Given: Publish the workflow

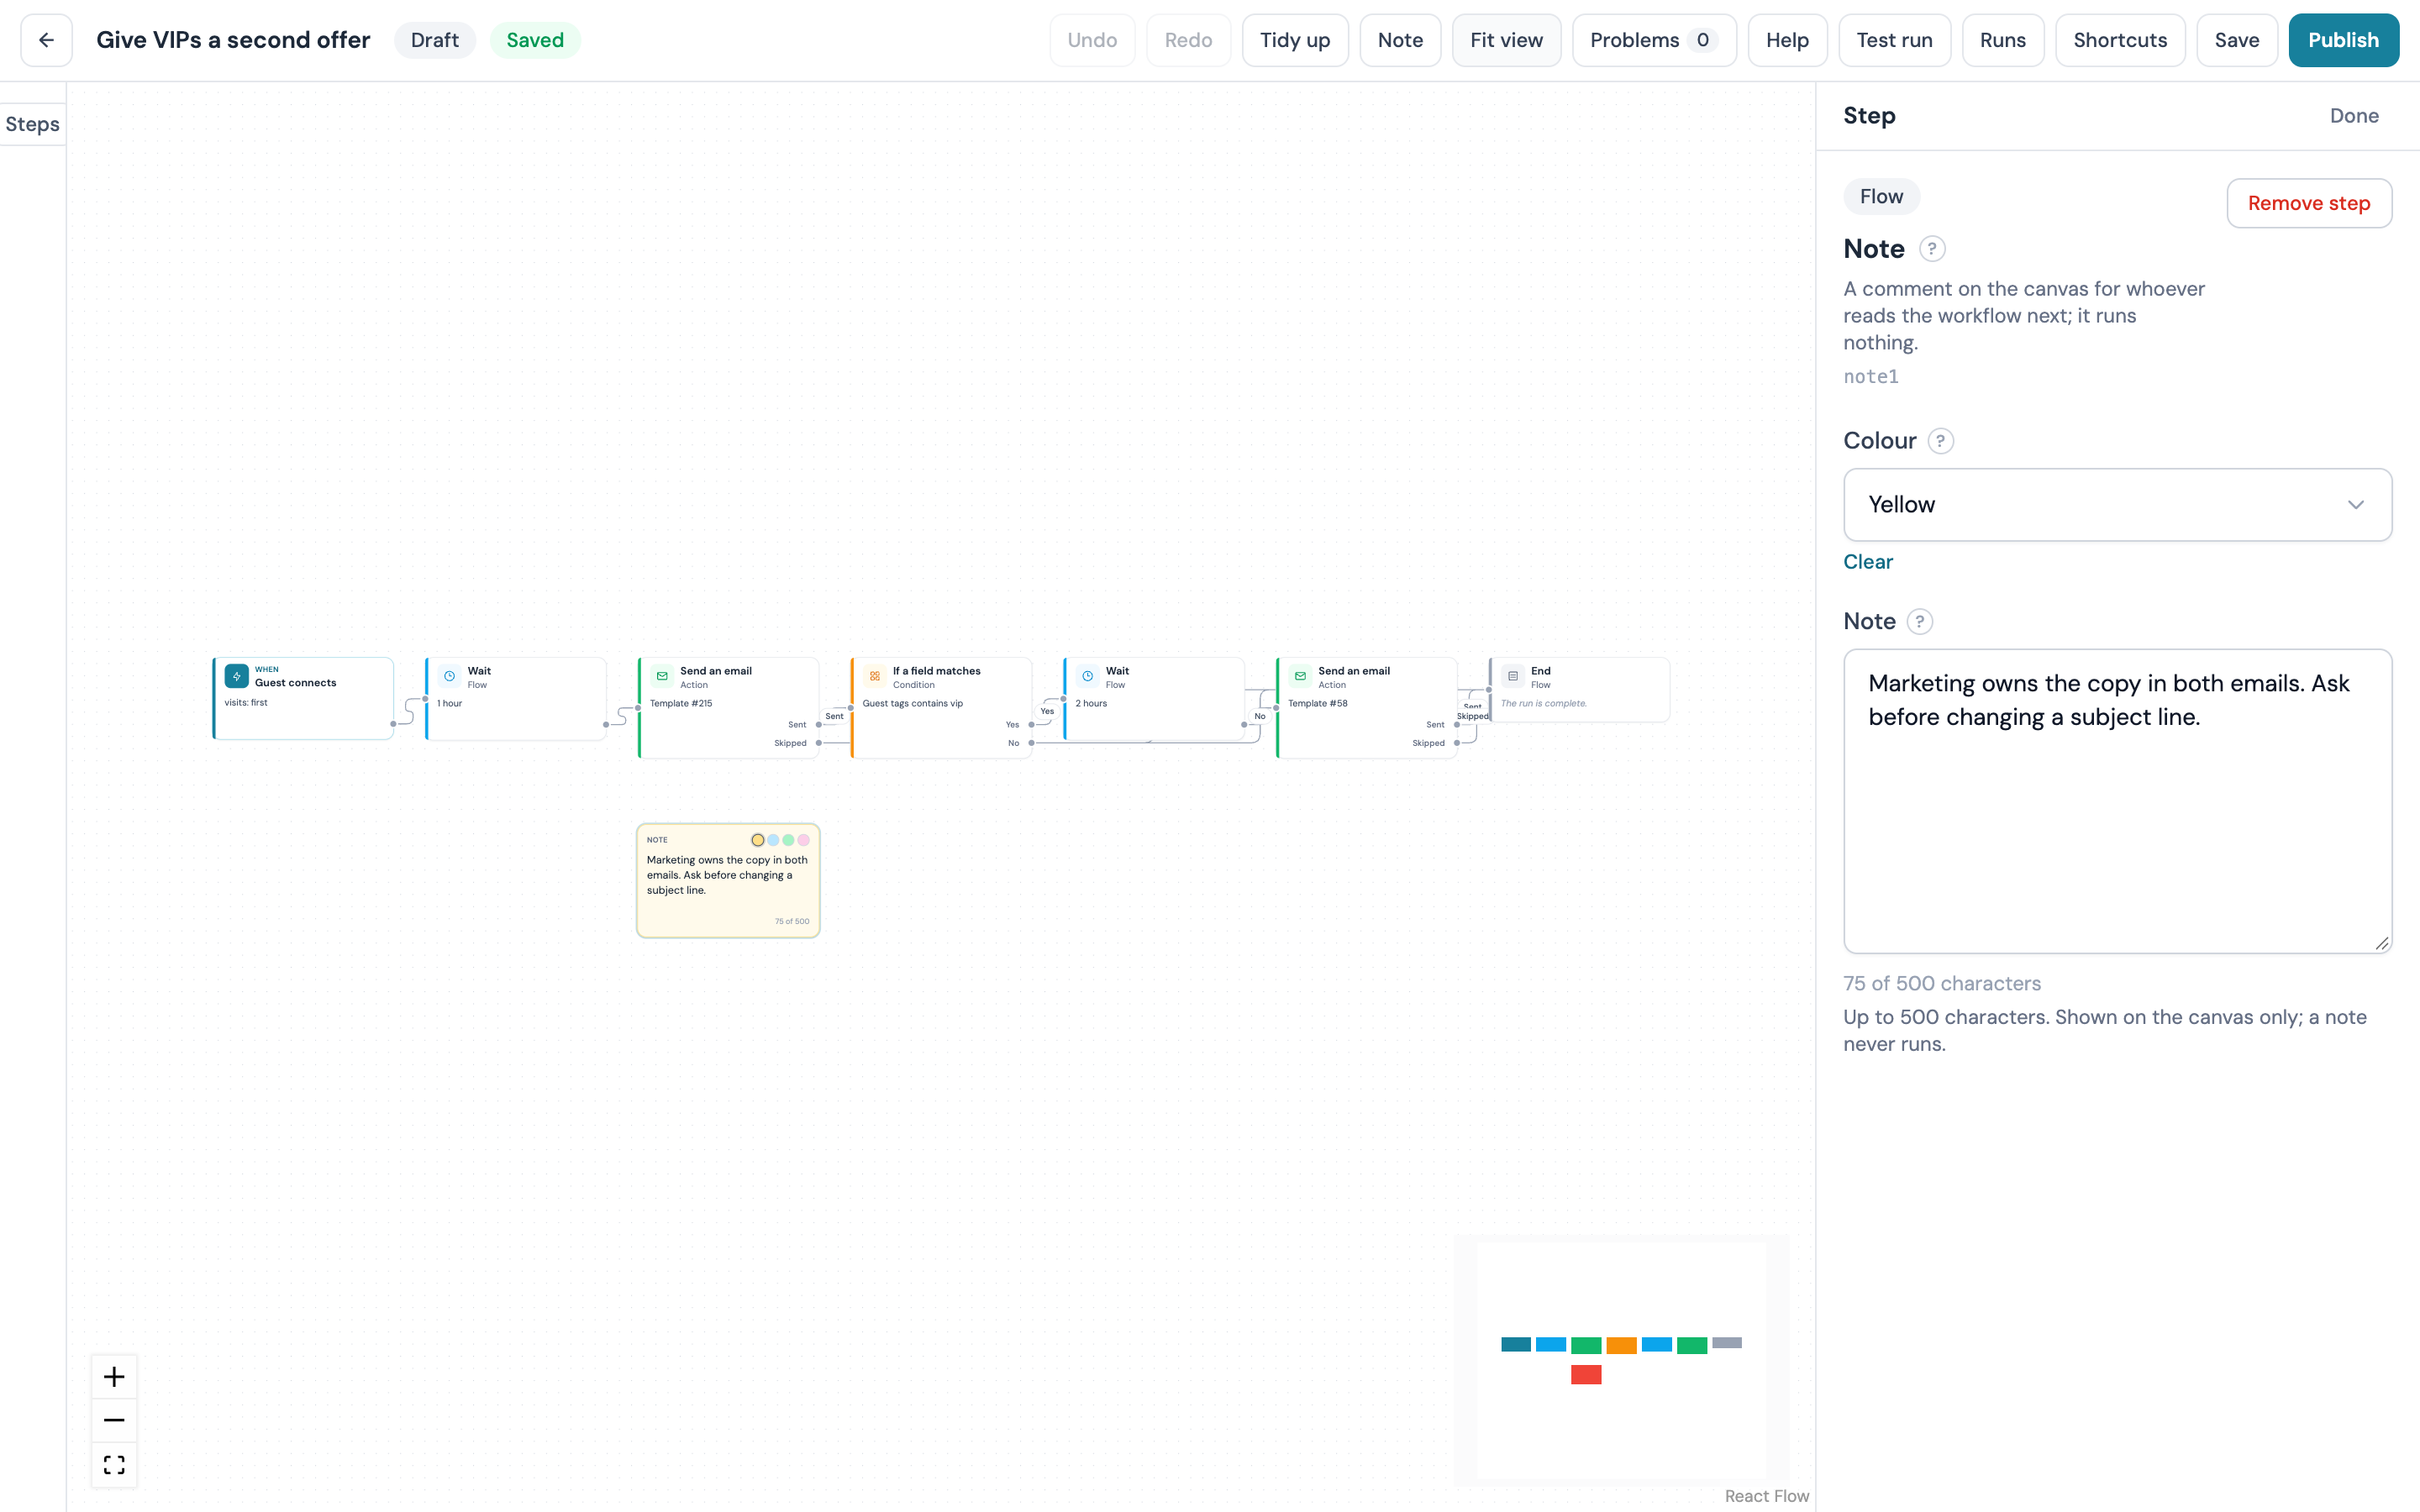Looking at the screenshot, I should (x=2343, y=40).
